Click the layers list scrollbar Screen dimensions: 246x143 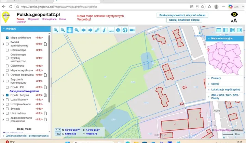(49, 69)
